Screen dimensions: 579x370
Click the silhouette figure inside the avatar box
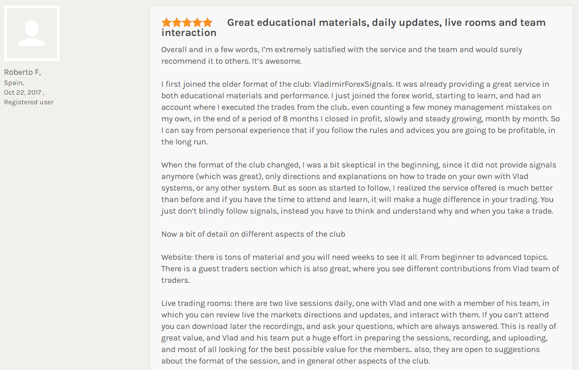pos(32,34)
